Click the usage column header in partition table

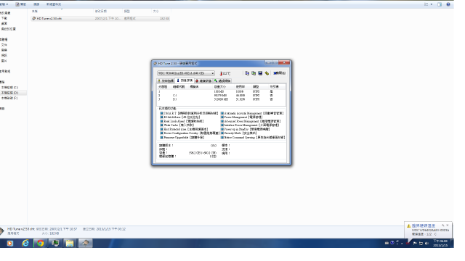[243, 87]
